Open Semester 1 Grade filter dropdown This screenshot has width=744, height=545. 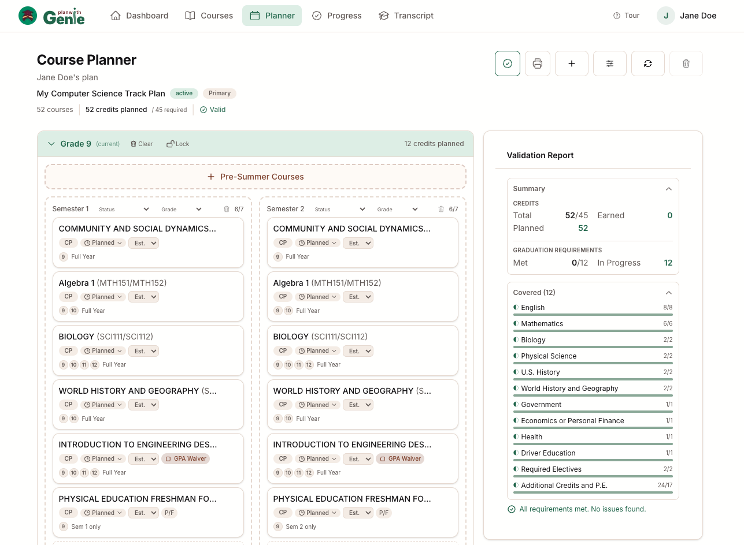(x=182, y=209)
